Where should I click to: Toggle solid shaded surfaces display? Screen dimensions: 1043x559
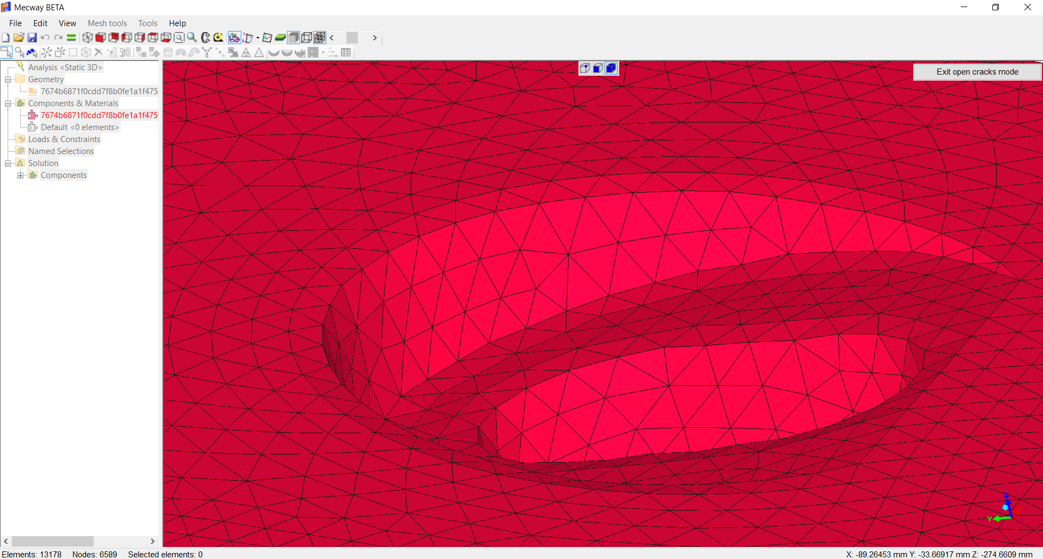click(293, 38)
